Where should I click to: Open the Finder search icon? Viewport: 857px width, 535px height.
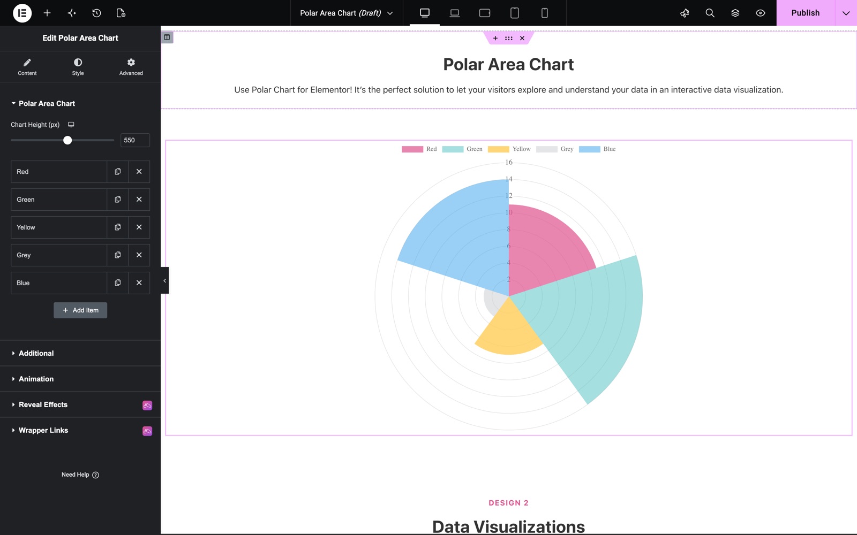pyautogui.click(x=710, y=13)
